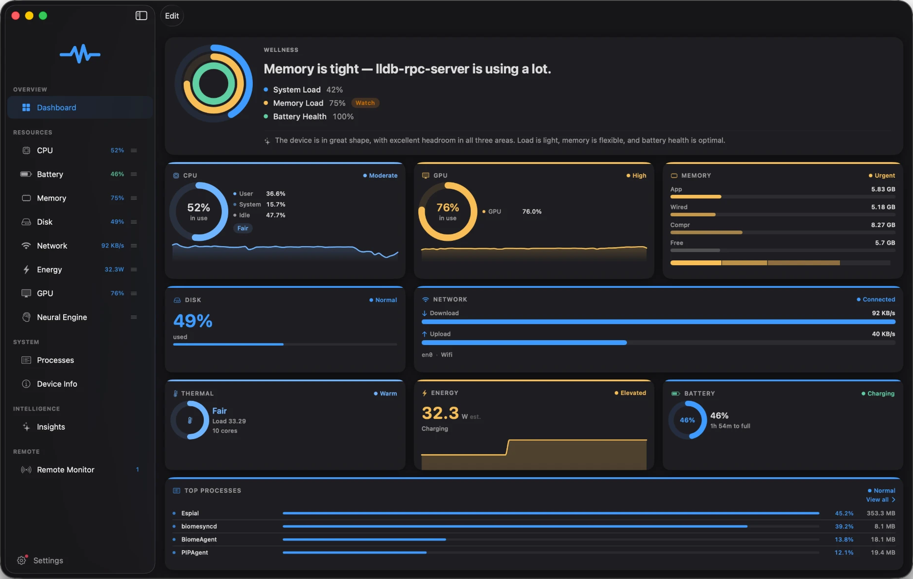Click the GPU card display icon
913x579 pixels.
(425, 176)
